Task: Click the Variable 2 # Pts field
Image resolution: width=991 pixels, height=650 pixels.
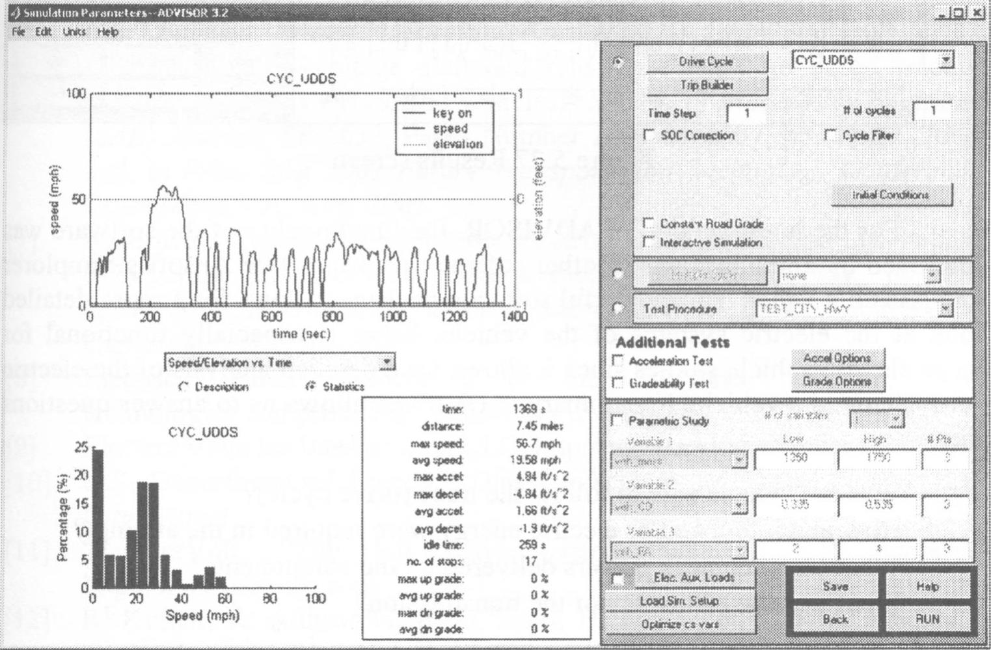Action: (x=945, y=506)
